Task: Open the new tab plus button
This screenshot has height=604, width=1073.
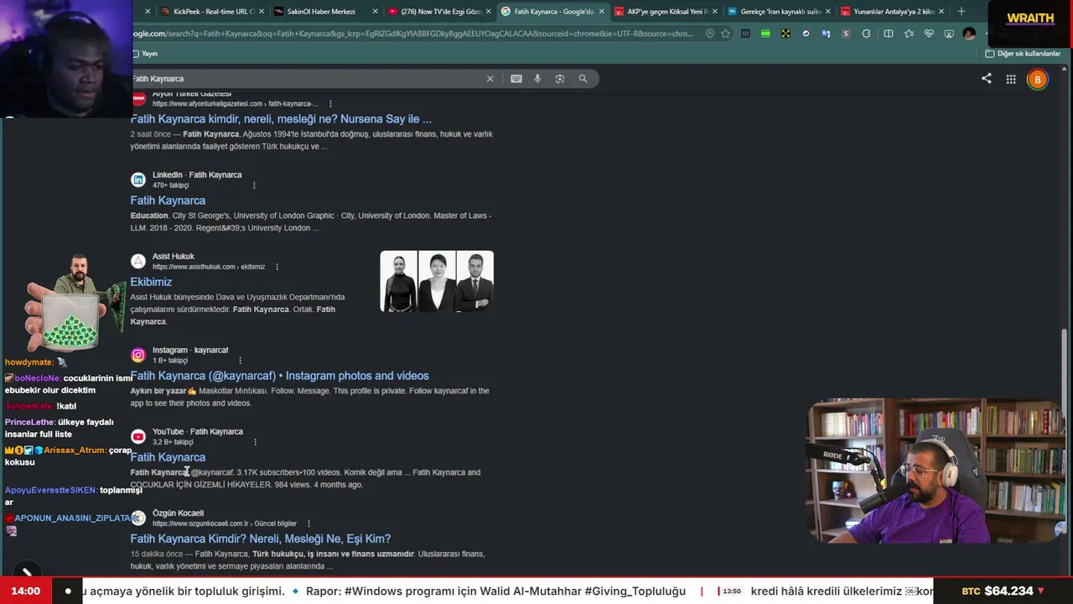Action: pyautogui.click(x=962, y=12)
